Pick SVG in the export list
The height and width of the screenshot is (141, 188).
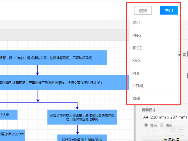coord(137,61)
